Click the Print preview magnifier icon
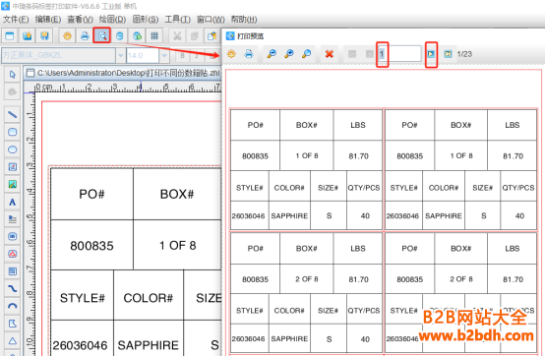The height and width of the screenshot is (357, 545). point(102,35)
